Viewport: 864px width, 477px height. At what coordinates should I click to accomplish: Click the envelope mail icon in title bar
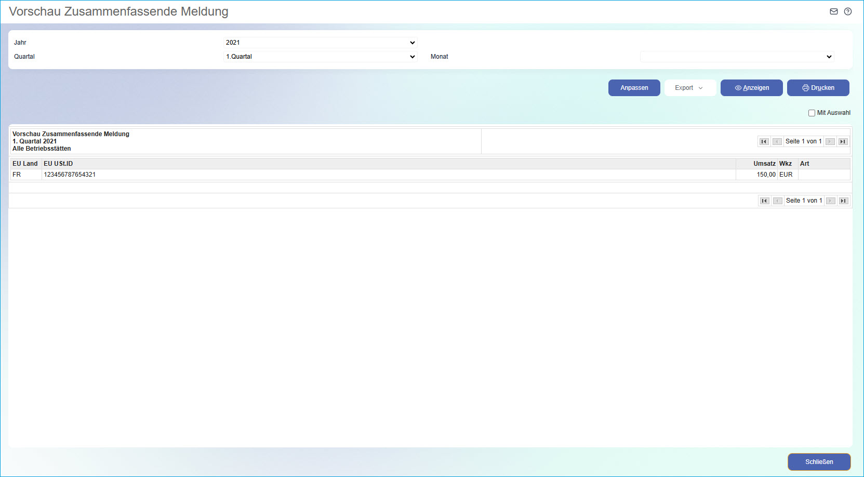point(834,11)
